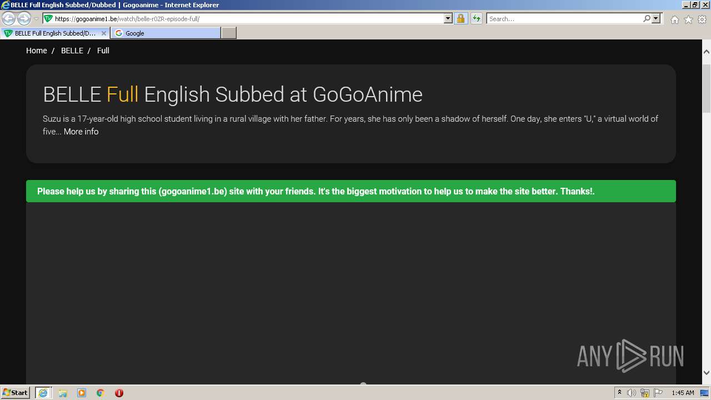Image resolution: width=711 pixels, height=400 pixels.
Task: Click the site favicon in address bar
Action: click(48, 19)
